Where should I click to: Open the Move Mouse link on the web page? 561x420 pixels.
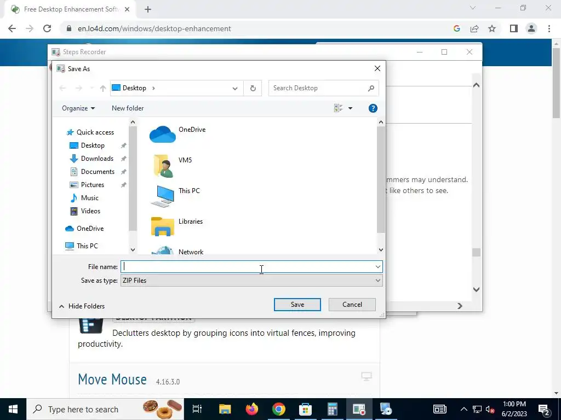click(112, 379)
